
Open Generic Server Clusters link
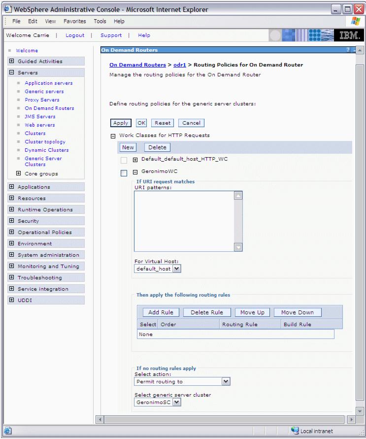pyautogui.click(x=43, y=161)
